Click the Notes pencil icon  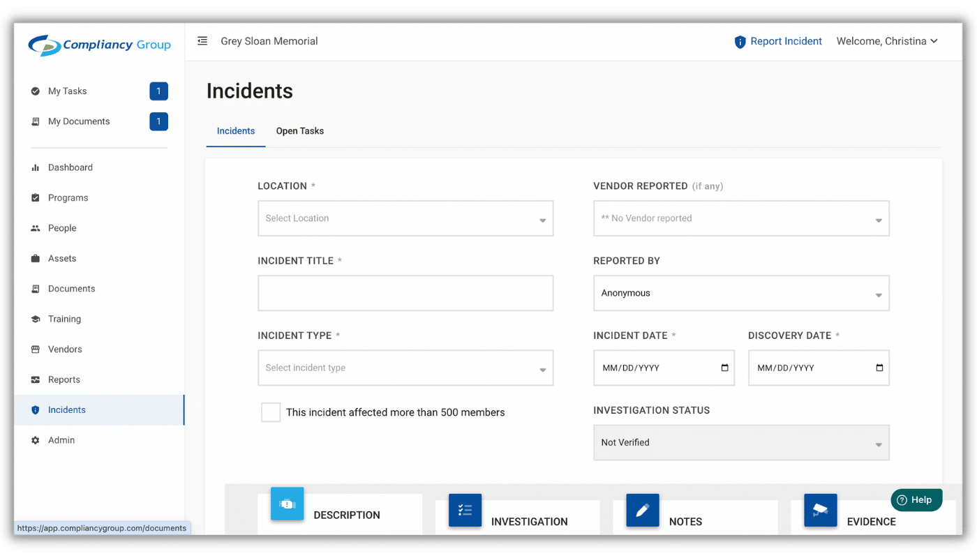[x=643, y=511]
